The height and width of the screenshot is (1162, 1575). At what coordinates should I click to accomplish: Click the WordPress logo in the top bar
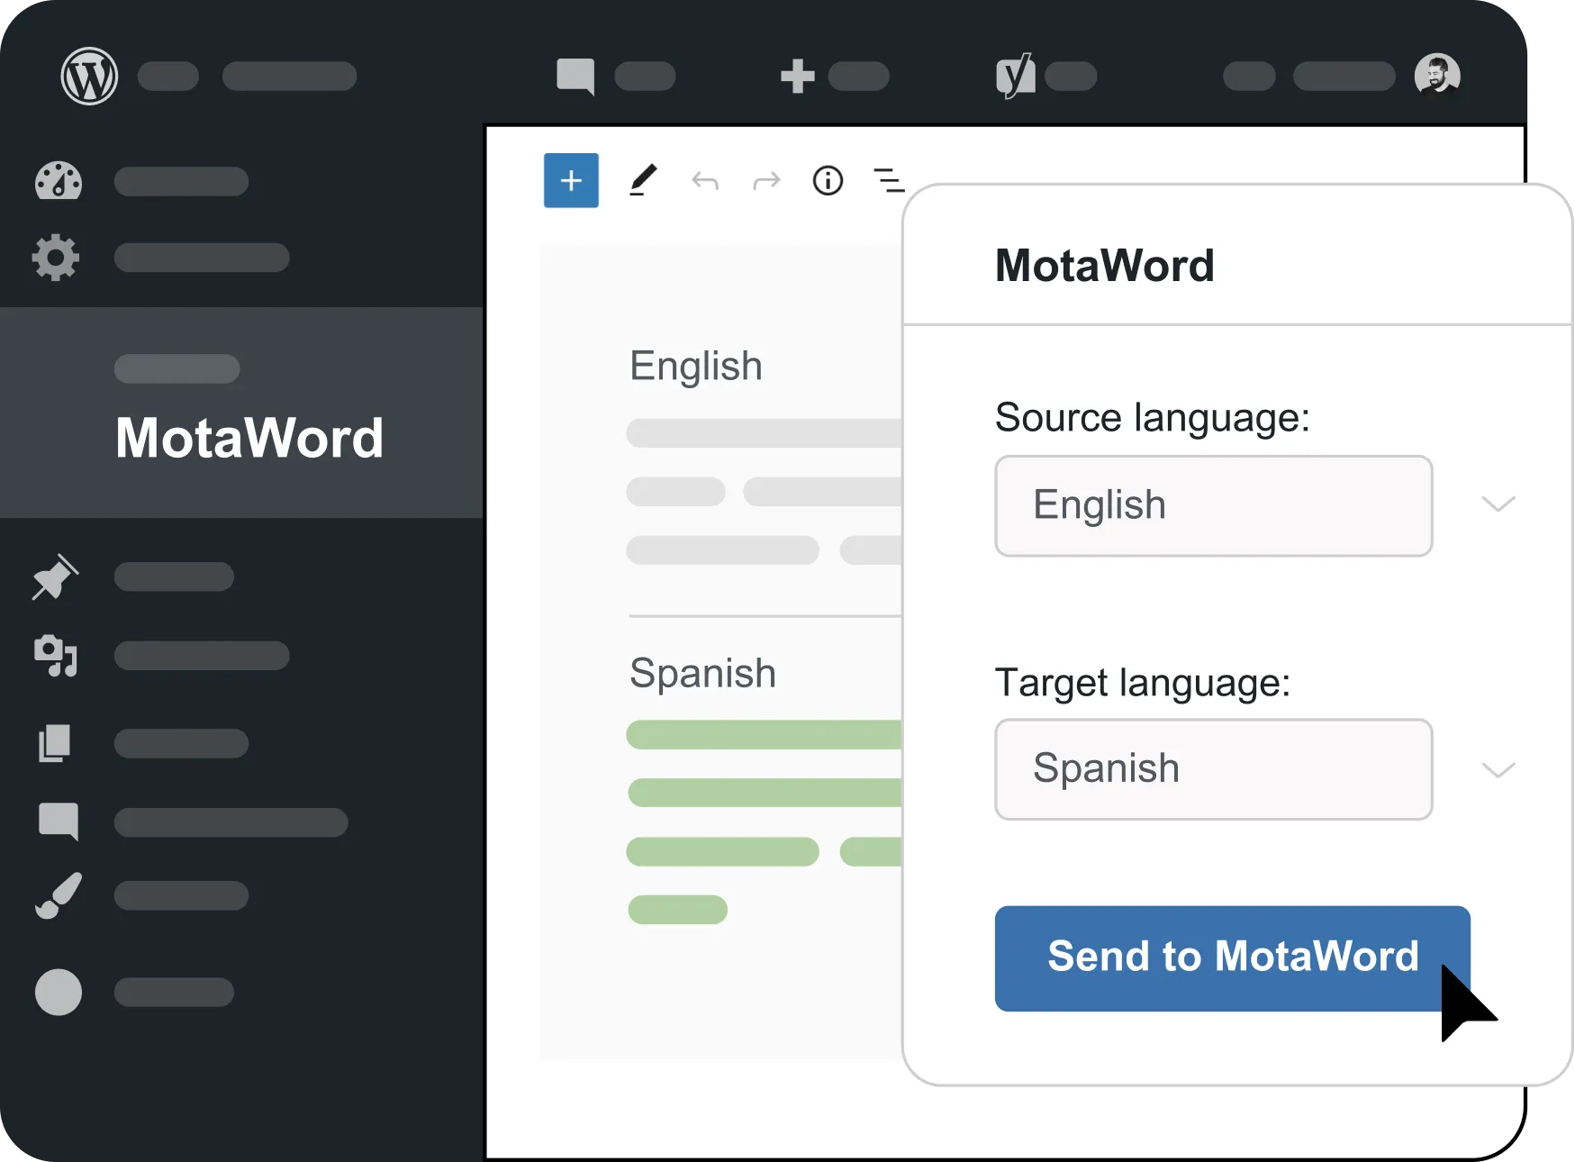click(87, 76)
